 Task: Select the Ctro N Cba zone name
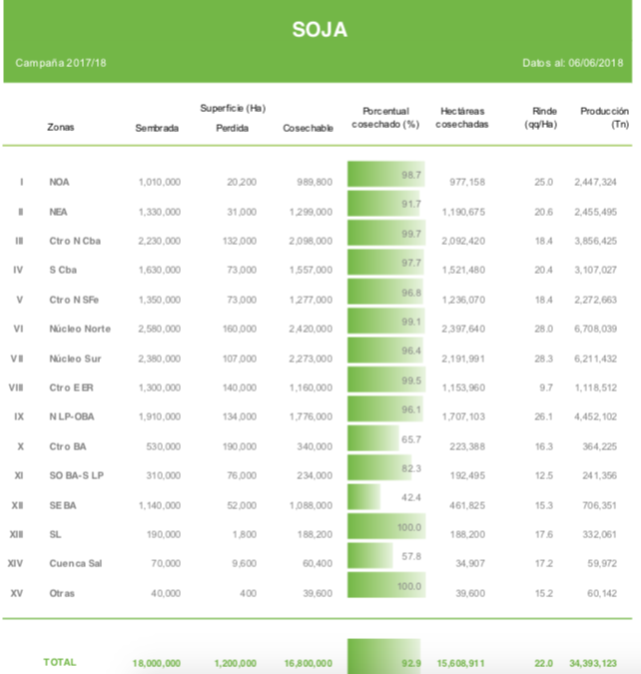75,241
